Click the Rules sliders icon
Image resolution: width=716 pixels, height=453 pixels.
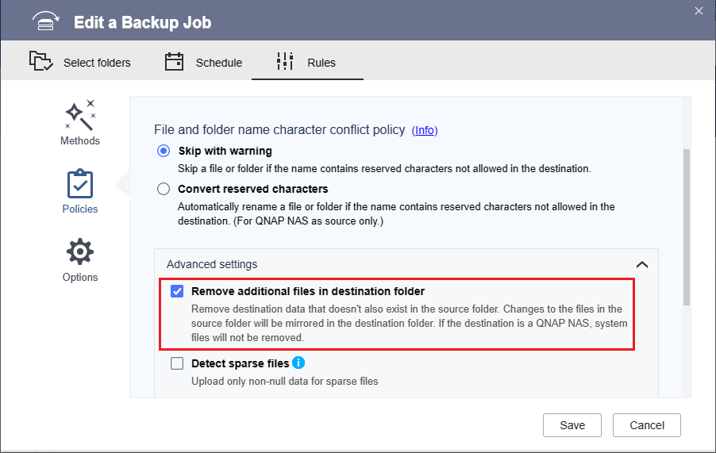point(285,62)
